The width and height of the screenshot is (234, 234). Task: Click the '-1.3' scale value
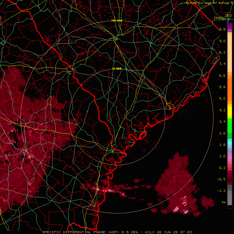point(221,191)
